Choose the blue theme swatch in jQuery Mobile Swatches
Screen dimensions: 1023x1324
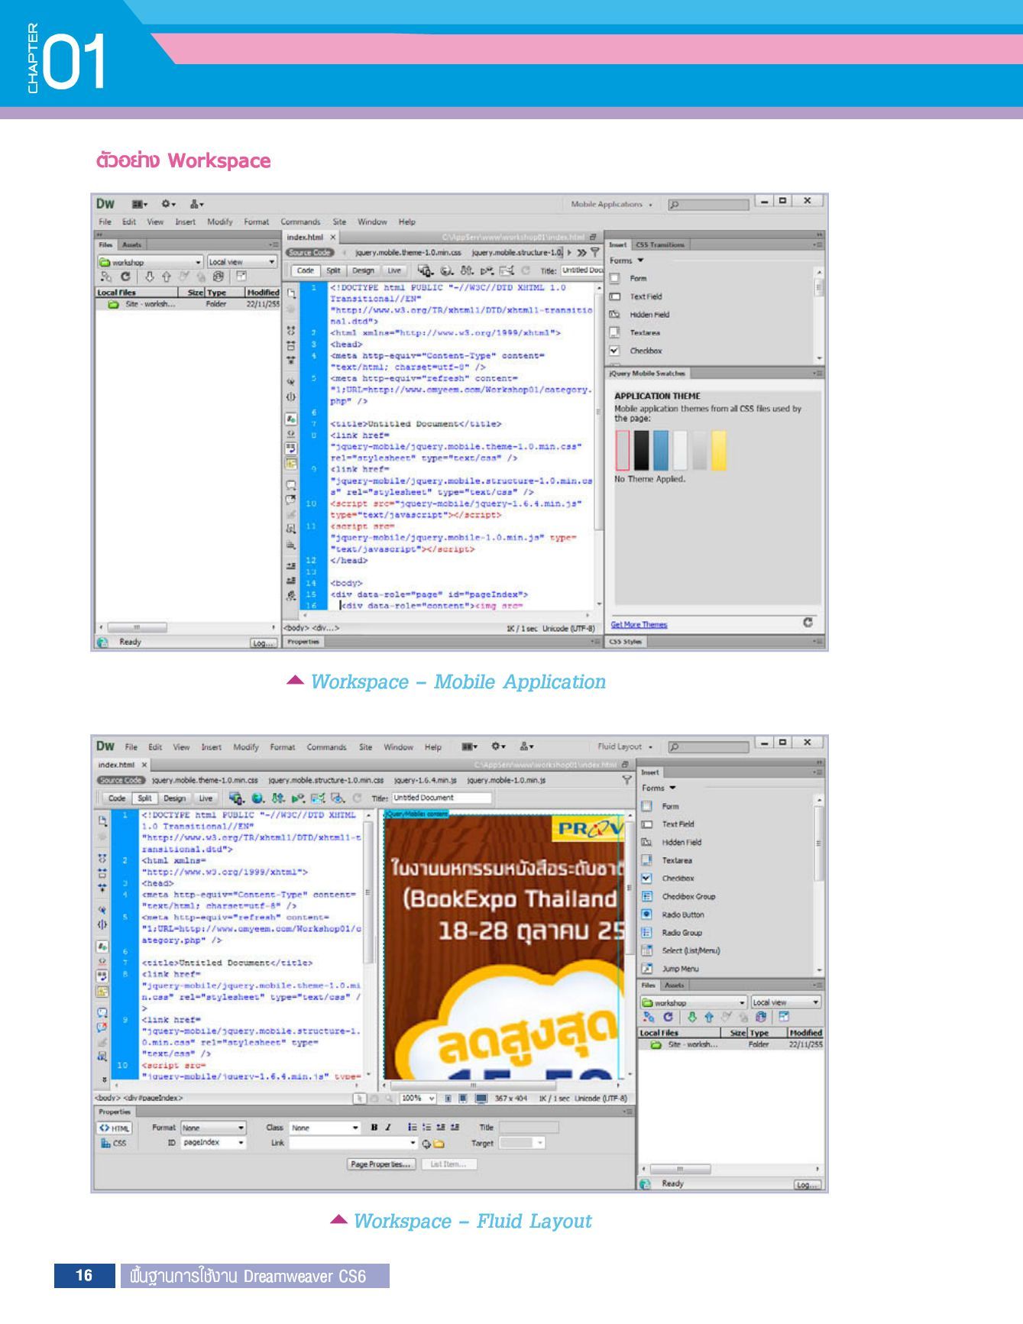click(x=660, y=451)
